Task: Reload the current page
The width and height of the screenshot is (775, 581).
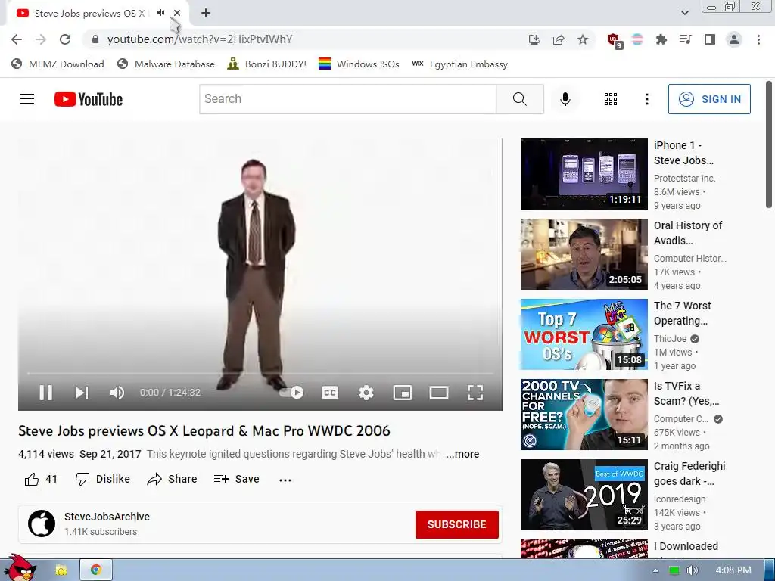Action: pos(65,39)
